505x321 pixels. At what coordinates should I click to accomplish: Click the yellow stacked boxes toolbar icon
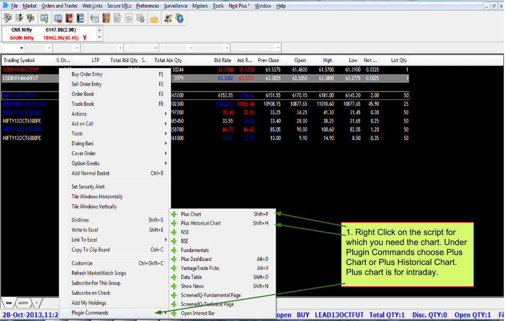click(154, 18)
